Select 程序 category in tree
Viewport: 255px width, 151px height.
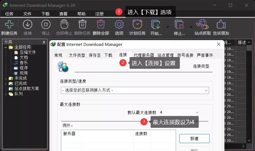point(24,68)
